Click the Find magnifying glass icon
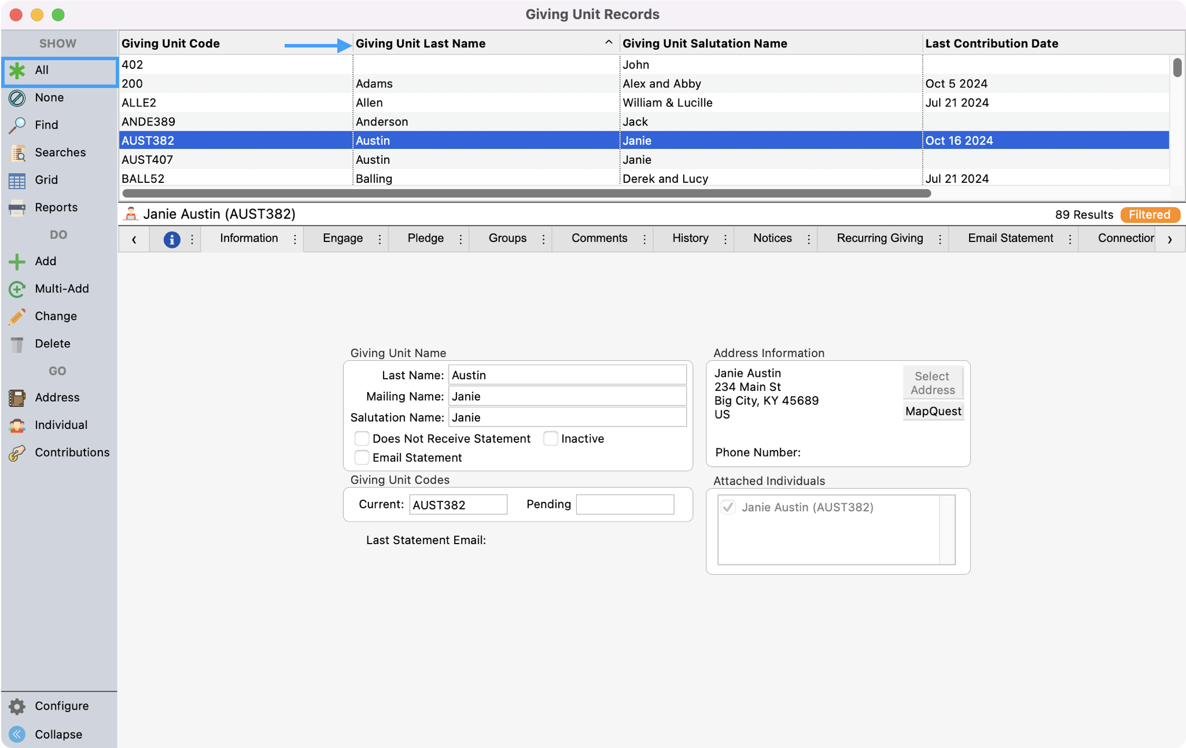Viewport: 1186px width, 748px height. [x=17, y=125]
